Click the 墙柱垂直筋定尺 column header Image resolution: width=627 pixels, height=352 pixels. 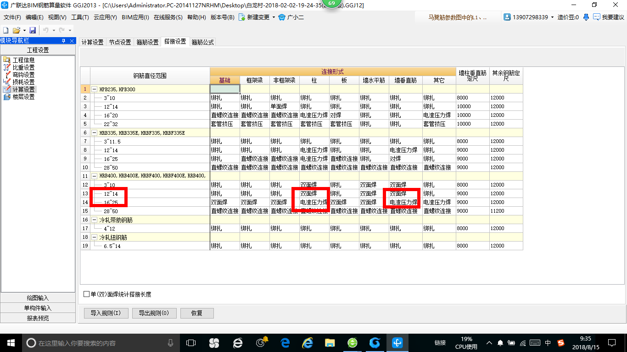point(473,76)
